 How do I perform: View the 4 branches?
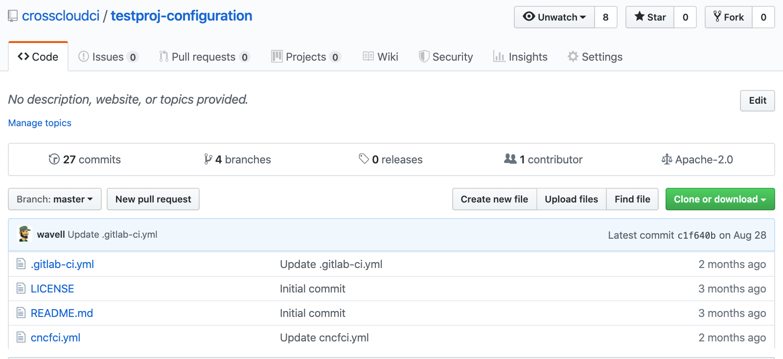tap(237, 159)
